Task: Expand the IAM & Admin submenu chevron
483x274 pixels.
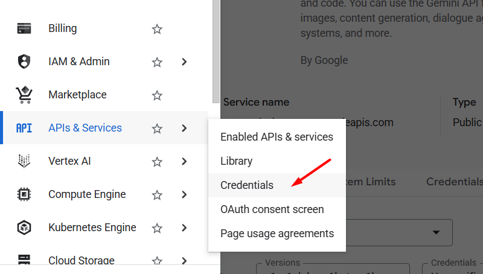Action: pos(184,62)
